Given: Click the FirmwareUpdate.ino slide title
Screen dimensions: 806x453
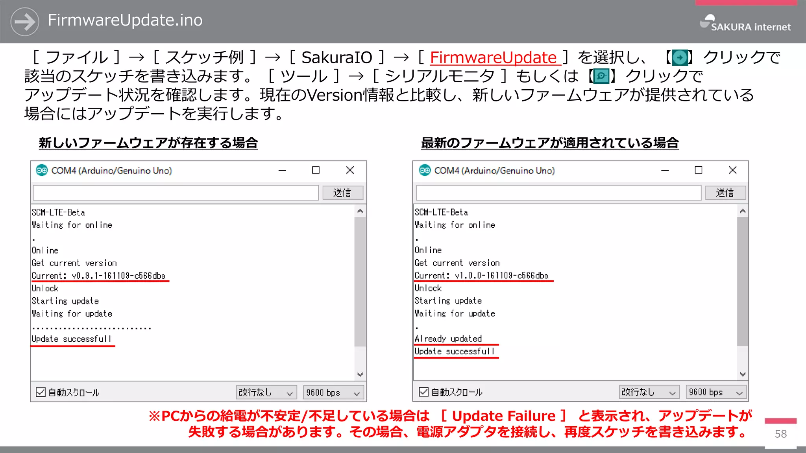Looking at the screenshot, I should (125, 20).
